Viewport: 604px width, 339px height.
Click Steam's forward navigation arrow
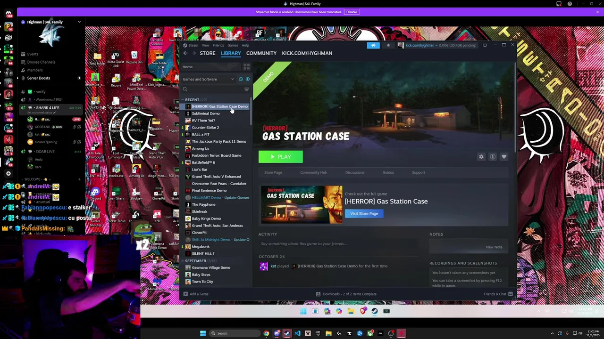click(193, 53)
